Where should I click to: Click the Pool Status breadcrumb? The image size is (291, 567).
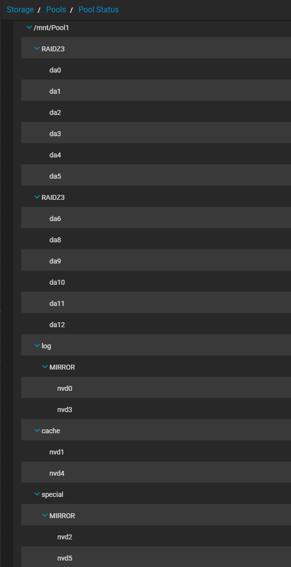[x=98, y=10]
